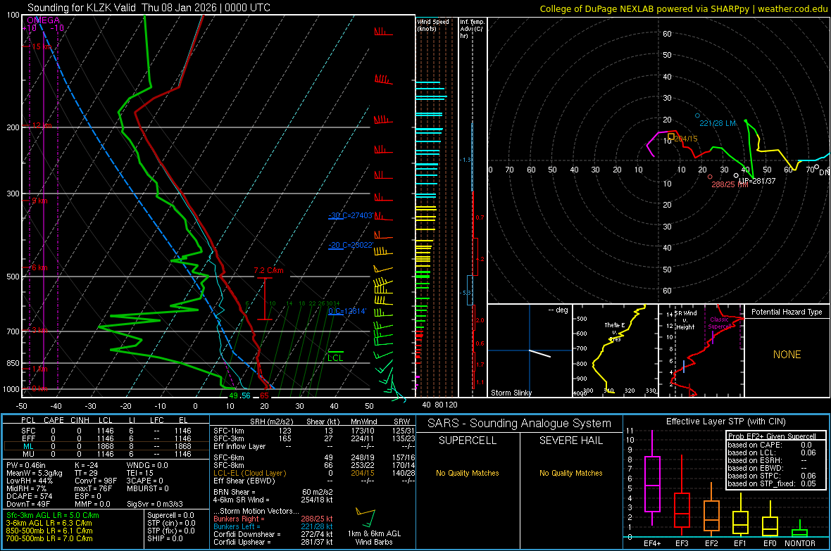Click the orange 204/15 square marker on hodograph
831x551 pixels.
point(671,137)
